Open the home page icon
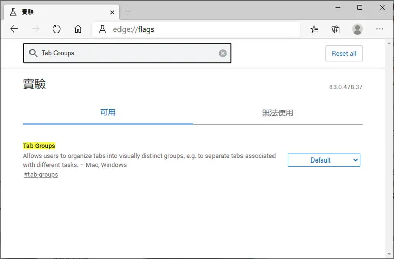394x259 pixels. click(78, 29)
